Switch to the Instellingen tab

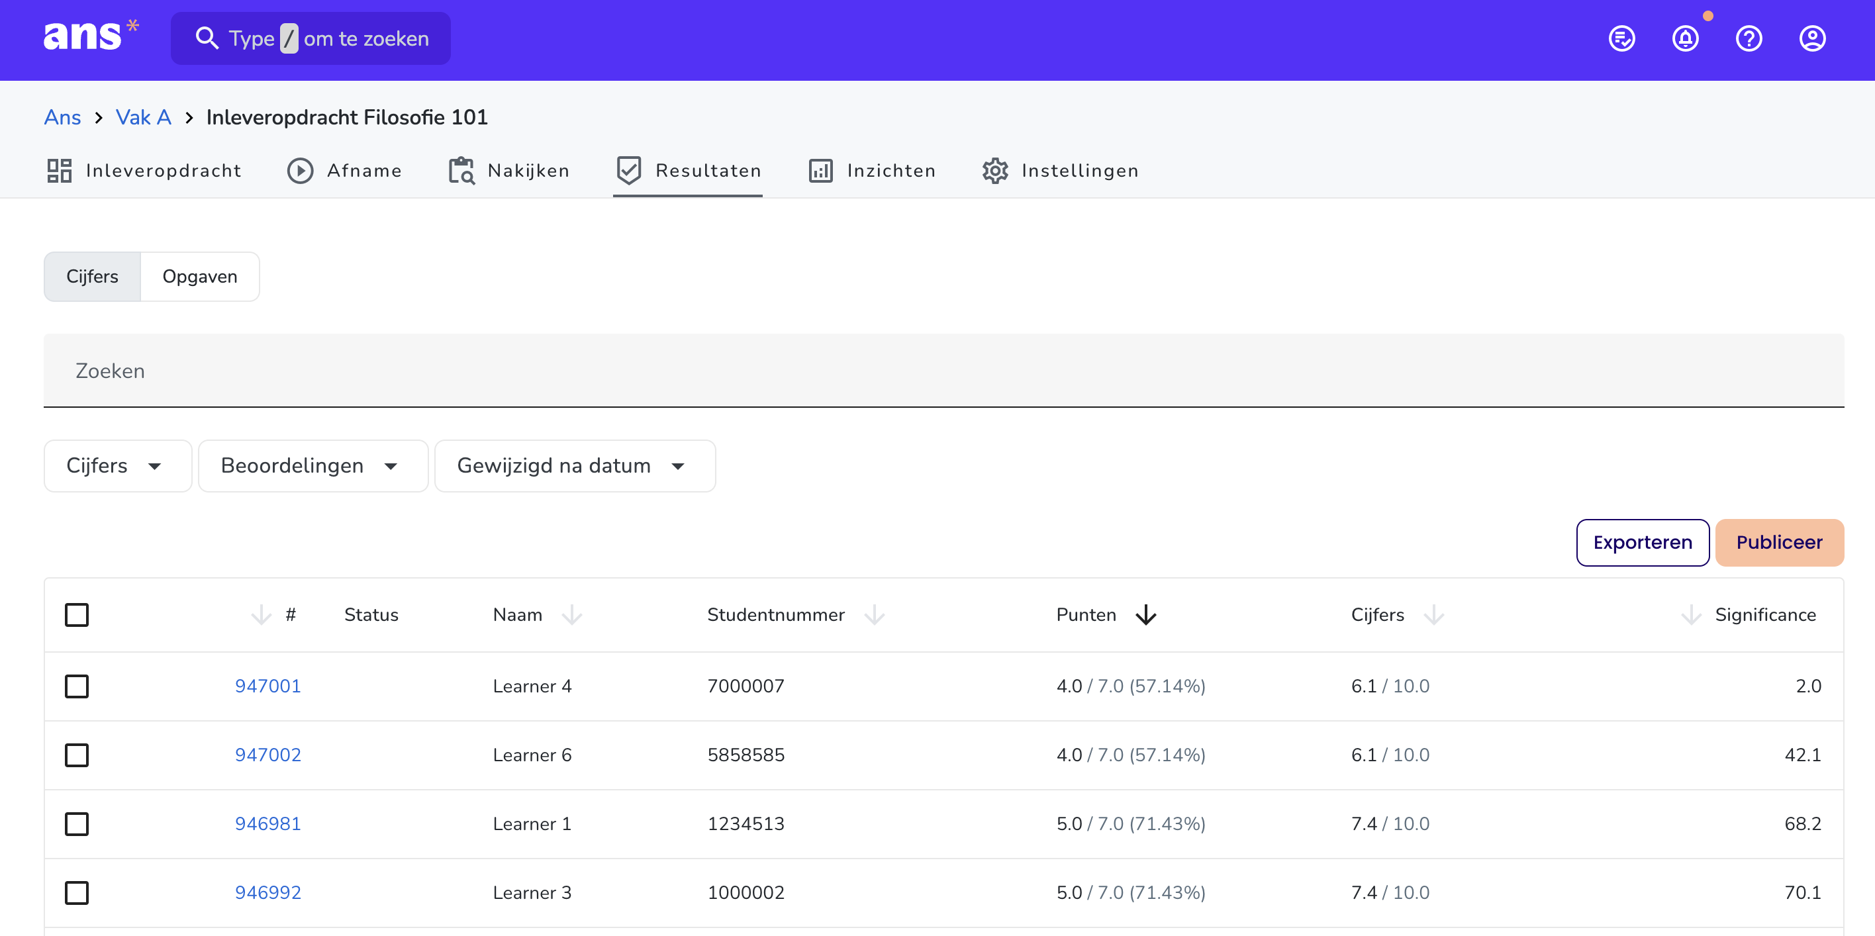coord(1060,170)
